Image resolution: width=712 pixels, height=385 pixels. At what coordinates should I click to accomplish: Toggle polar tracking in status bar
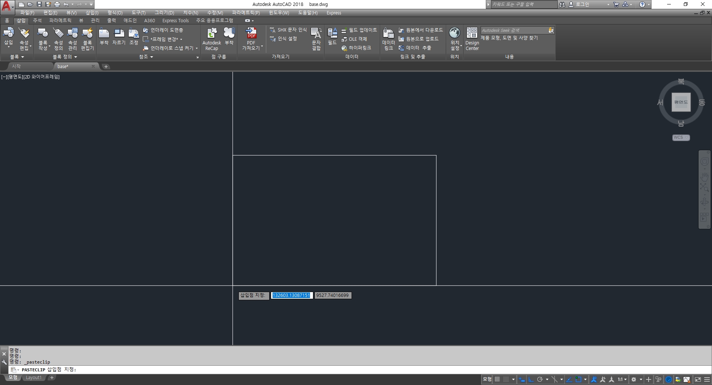point(540,379)
